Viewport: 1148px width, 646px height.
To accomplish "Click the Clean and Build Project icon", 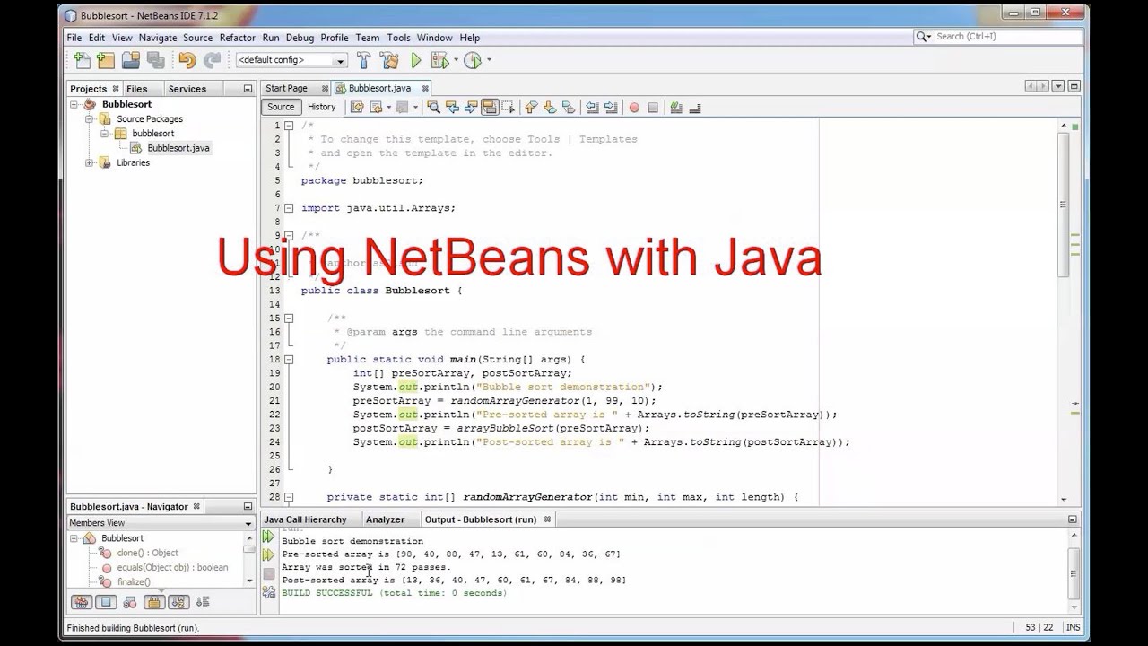I will point(389,60).
